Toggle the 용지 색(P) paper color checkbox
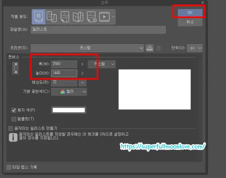The height and width of the screenshot is (178, 226). pyautogui.click(x=14, y=110)
